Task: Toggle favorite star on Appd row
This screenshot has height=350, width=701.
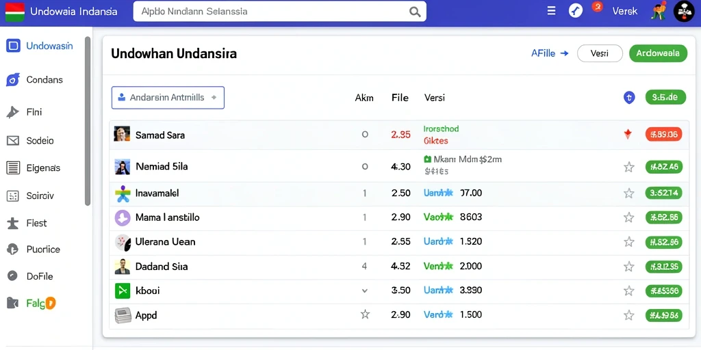Action: (629, 315)
